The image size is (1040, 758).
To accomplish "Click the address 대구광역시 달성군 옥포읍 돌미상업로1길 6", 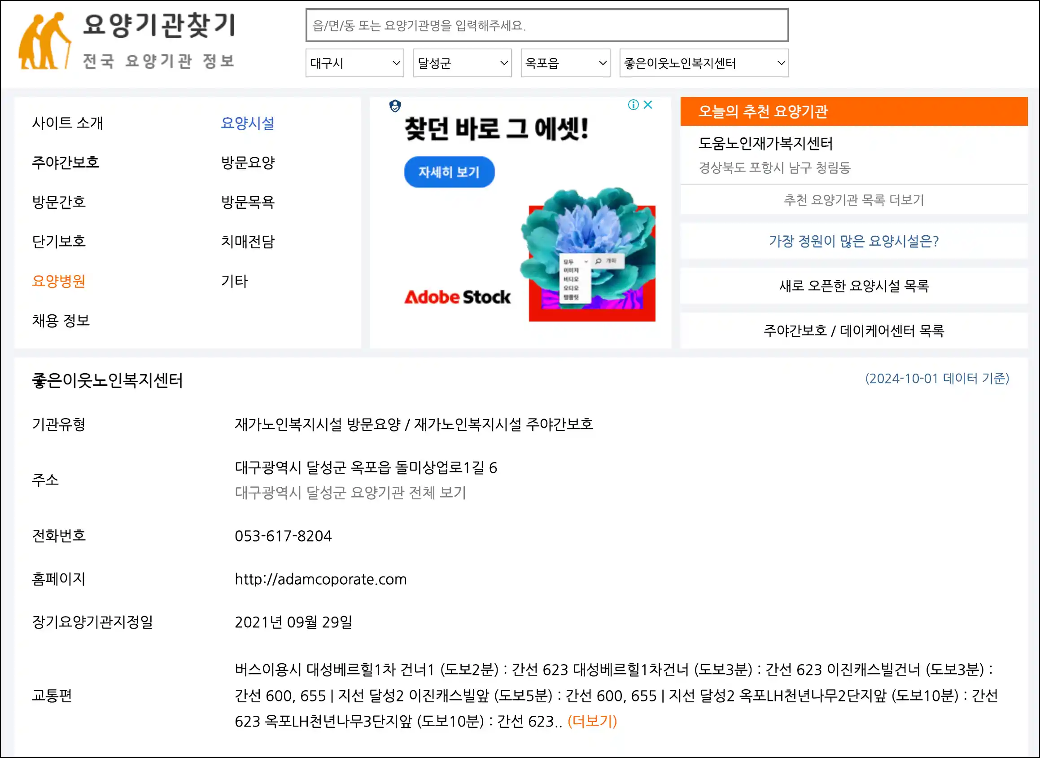I will point(366,467).
